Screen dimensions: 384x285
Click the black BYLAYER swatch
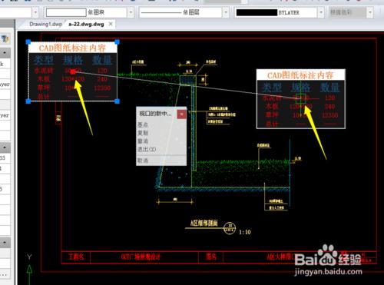257,12
